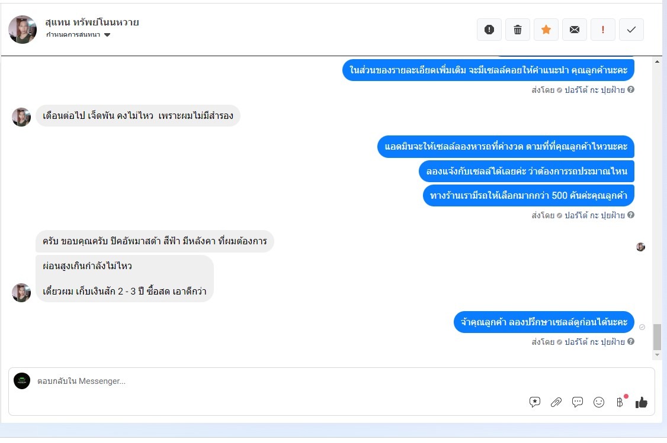667x443 pixels.
Task: Open help icon beside ส่งโดย under 500 คัน message
Action: (631, 215)
